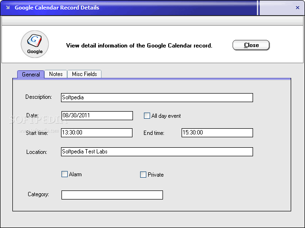Click the empty Category field
Screen dimensions: 305x228
(112, 195)
